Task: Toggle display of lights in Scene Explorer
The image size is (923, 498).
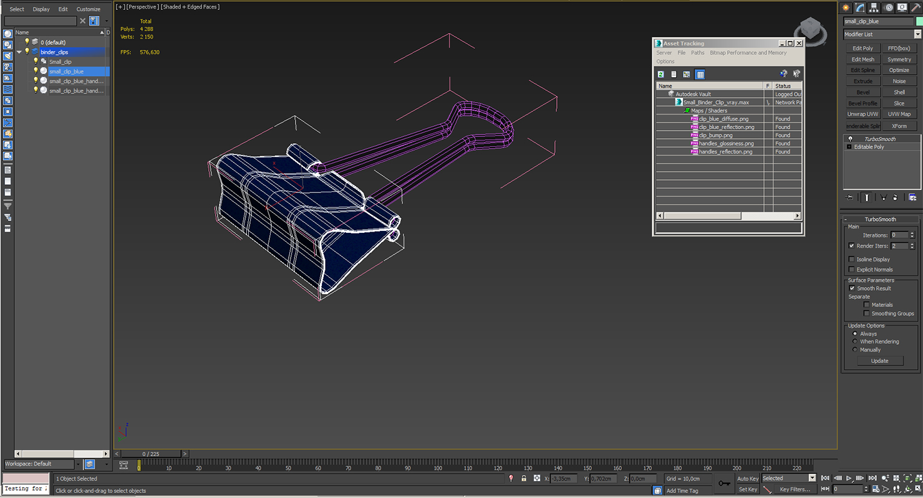Action: [x=7, y=55]
